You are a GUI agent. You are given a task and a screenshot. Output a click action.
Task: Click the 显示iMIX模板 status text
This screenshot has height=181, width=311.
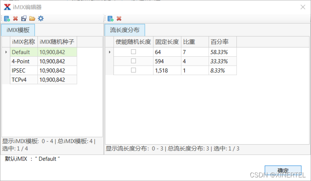[49, 145]
